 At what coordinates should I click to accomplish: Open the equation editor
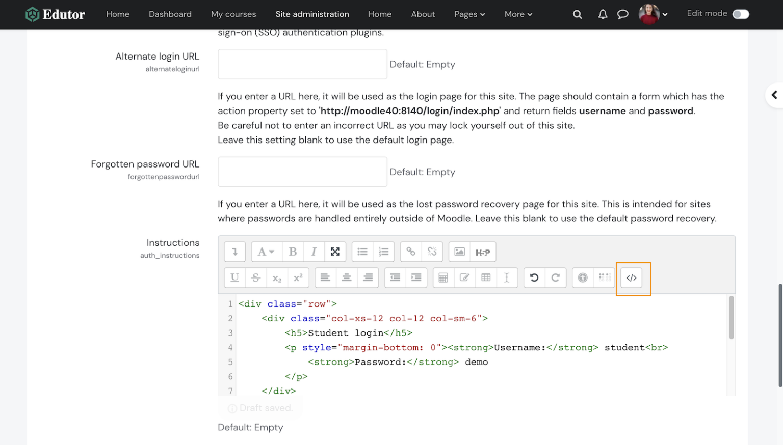pyautogui.click(x=443, y=277)
